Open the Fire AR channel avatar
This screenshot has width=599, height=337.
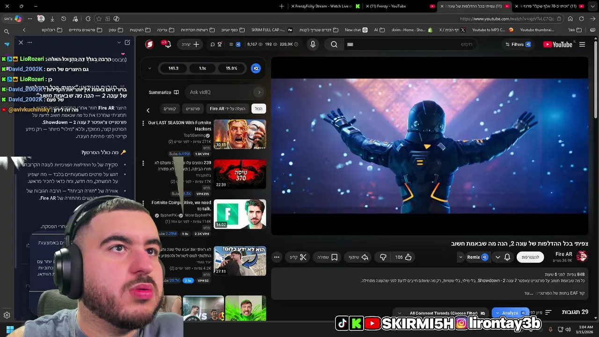(582, 256)
